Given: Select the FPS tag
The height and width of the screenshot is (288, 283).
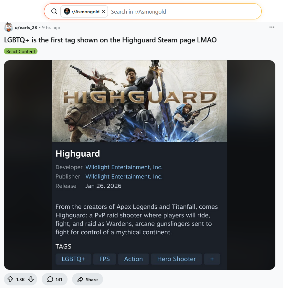Looking at the screenshot, I should pos(105,259).
